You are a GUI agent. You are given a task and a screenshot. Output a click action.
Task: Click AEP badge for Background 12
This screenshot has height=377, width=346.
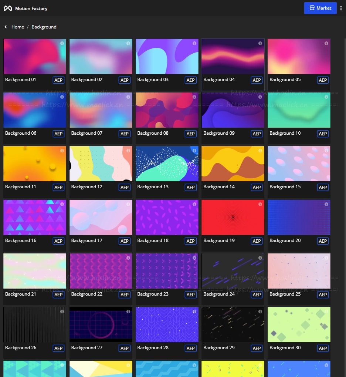(x=125, y=187)
